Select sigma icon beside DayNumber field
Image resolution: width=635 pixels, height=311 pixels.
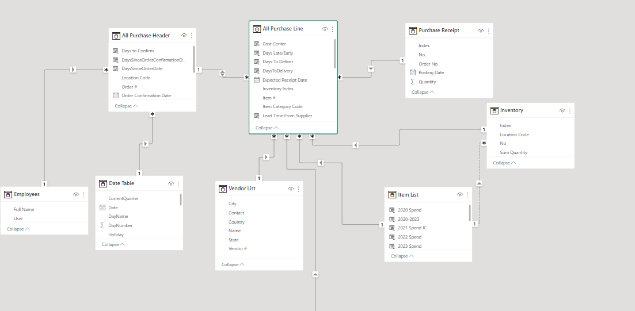tap(102, 225)
